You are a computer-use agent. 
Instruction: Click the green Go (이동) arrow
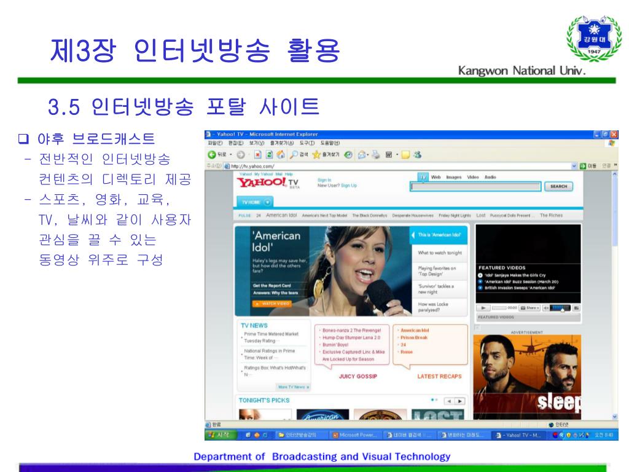click(x=583, y=166)
